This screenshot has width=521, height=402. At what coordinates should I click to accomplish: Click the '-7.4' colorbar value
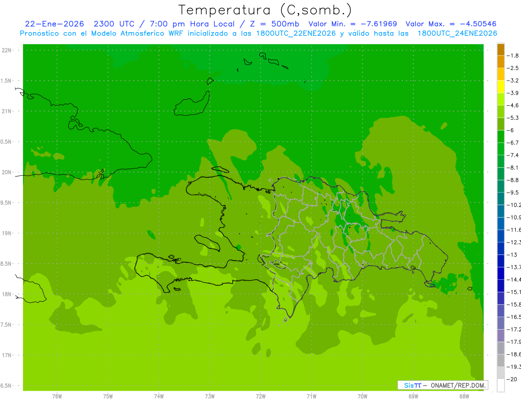[513, 155]
